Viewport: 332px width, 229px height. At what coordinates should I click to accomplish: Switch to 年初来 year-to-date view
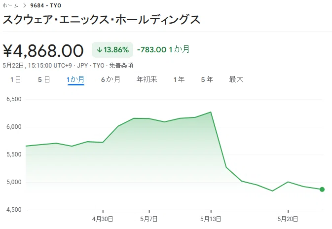coord(147,79)
